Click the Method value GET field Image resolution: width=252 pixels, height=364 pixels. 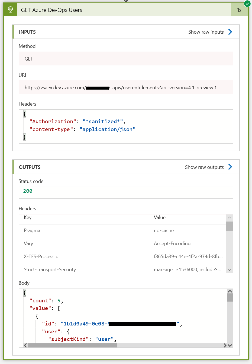(126, 59)
